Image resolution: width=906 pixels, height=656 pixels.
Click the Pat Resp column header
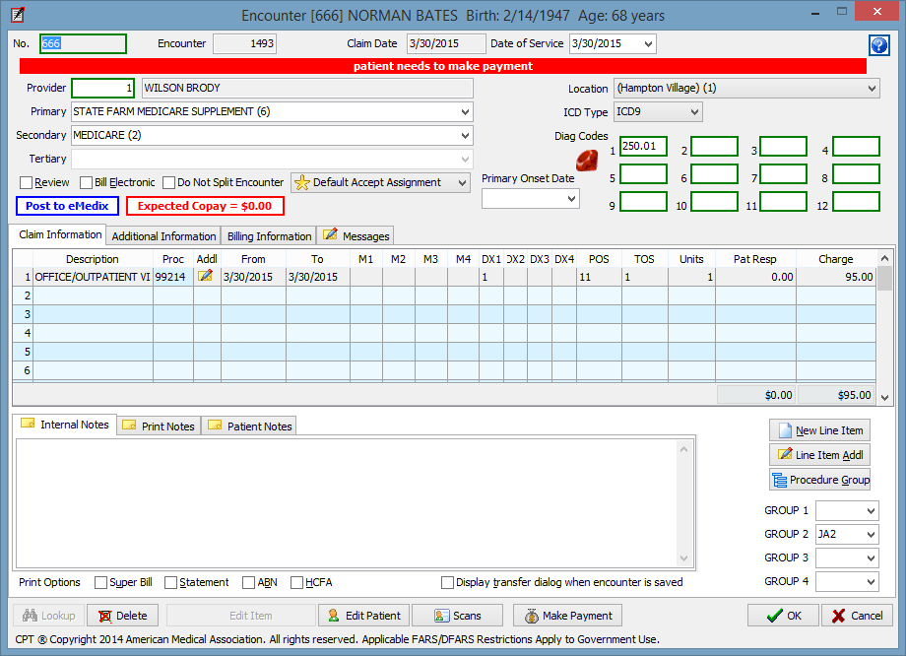pos(755,259)
